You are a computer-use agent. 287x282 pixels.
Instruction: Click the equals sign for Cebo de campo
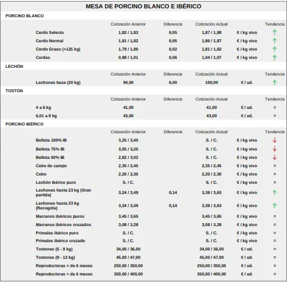[x=275, y=166]
